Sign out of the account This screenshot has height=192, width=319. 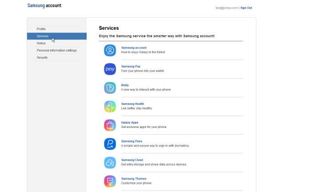click(246, 8)
